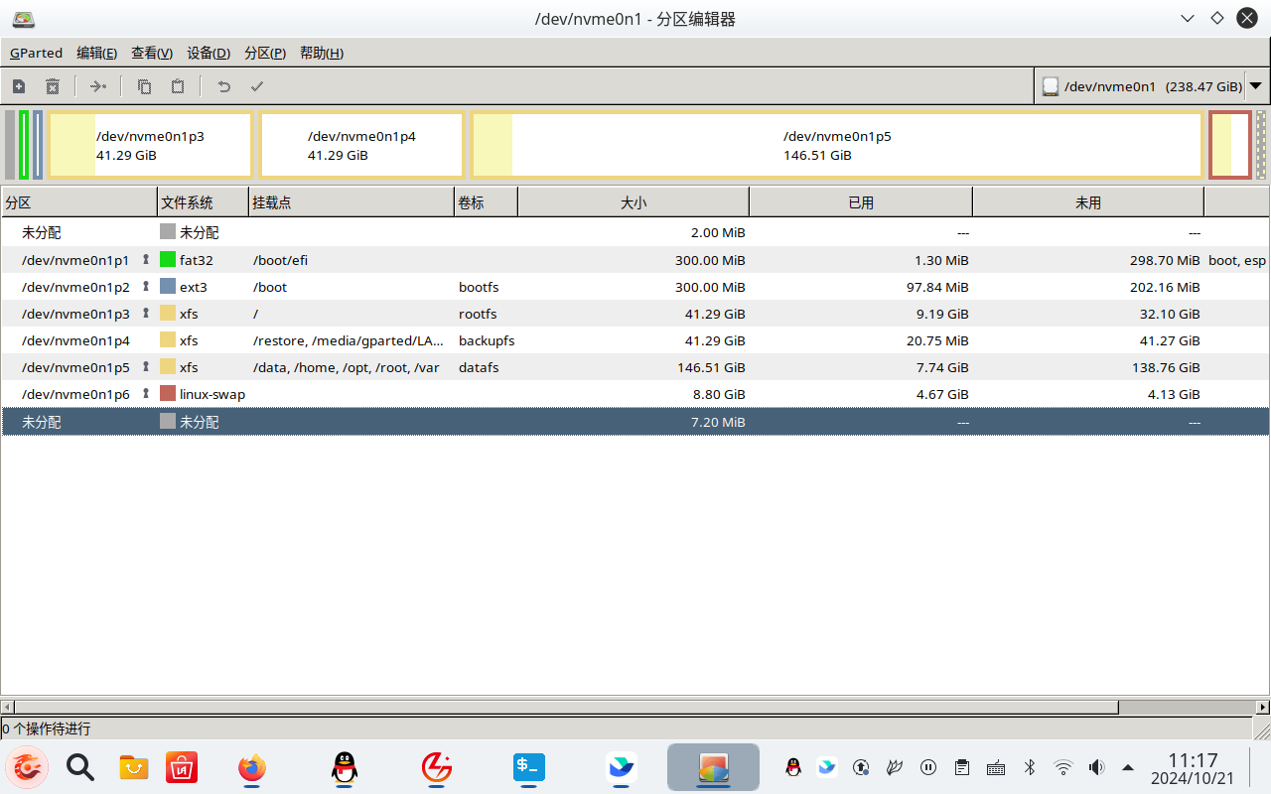Open the system launcher in the taskbar

[x=27, y=767]
